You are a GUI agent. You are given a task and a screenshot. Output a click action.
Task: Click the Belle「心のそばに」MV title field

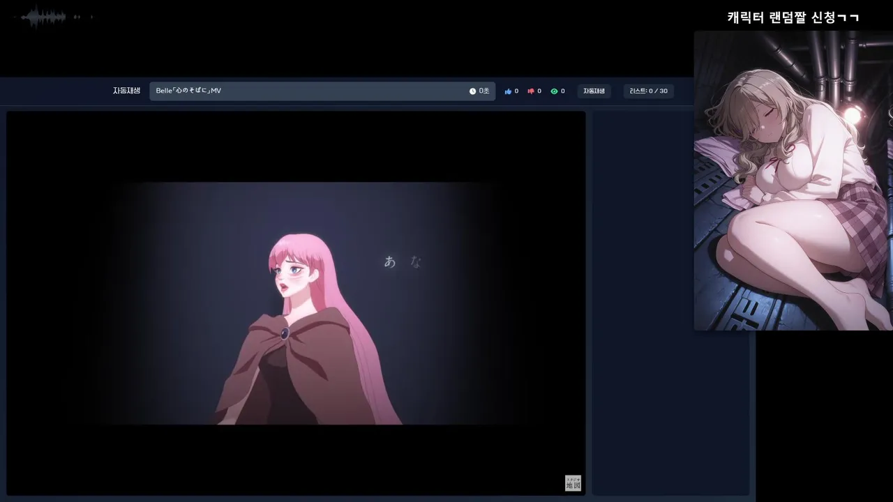[x=322, y=91]
